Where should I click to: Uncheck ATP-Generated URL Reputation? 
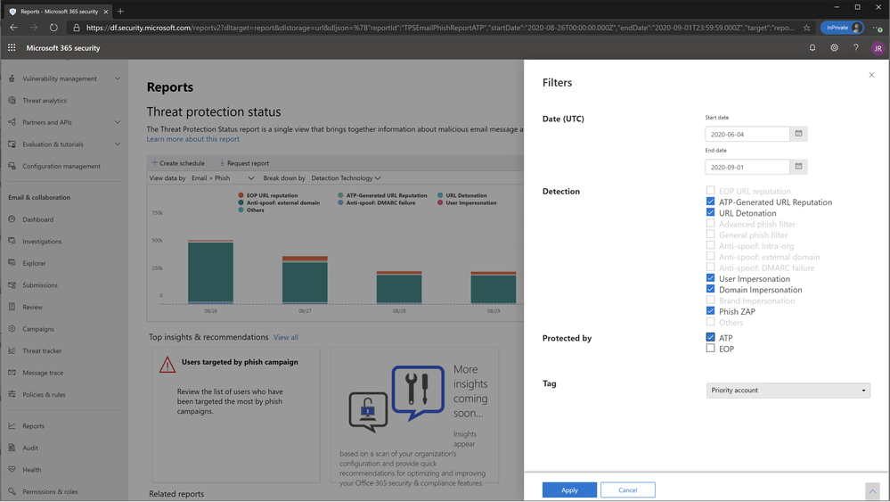(x=710, y=202)
